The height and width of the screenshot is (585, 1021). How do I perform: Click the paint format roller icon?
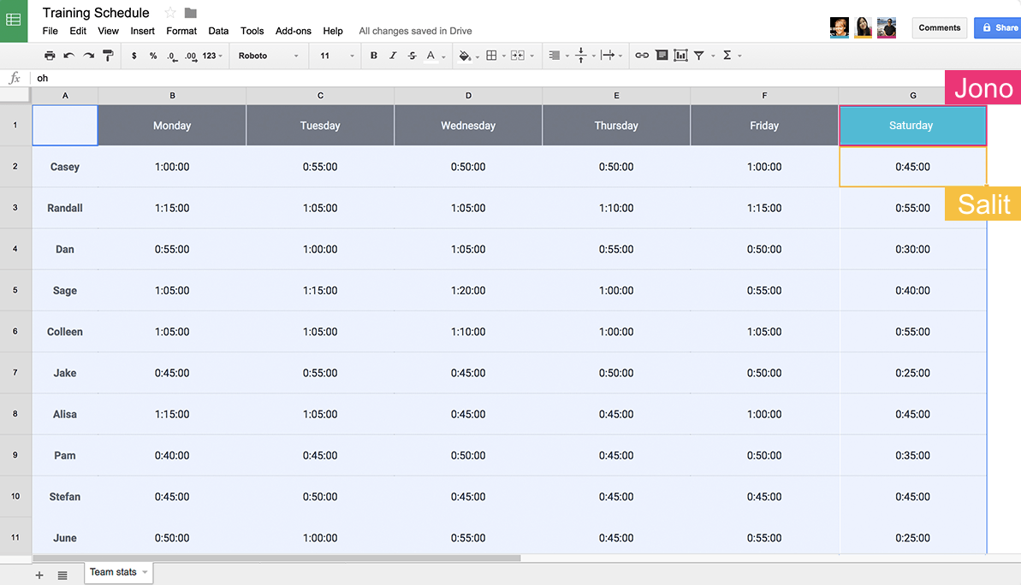click(x=108, y=56)
